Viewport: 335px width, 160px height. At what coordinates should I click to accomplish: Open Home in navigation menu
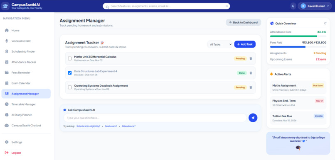26,30
